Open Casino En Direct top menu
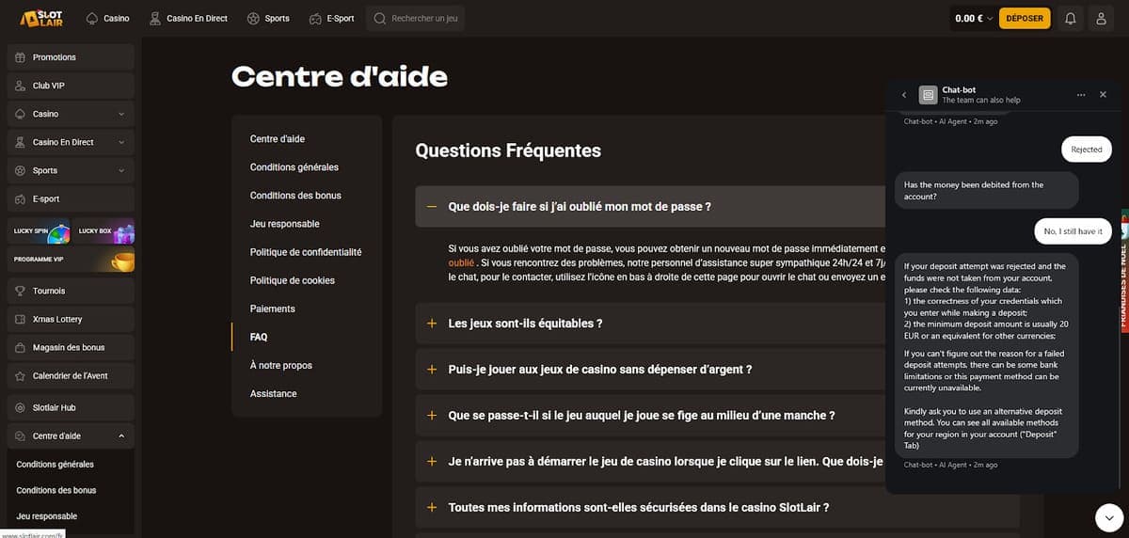This screenshot has width=1129, height=538. pos(188,18)
